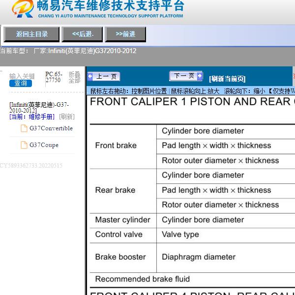Click the 当前：维修手册 link
Screen dimensions: 295x295
click(x=32, y=117)
